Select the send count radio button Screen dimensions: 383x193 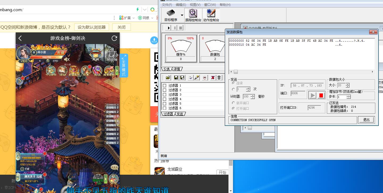(234, 89)
